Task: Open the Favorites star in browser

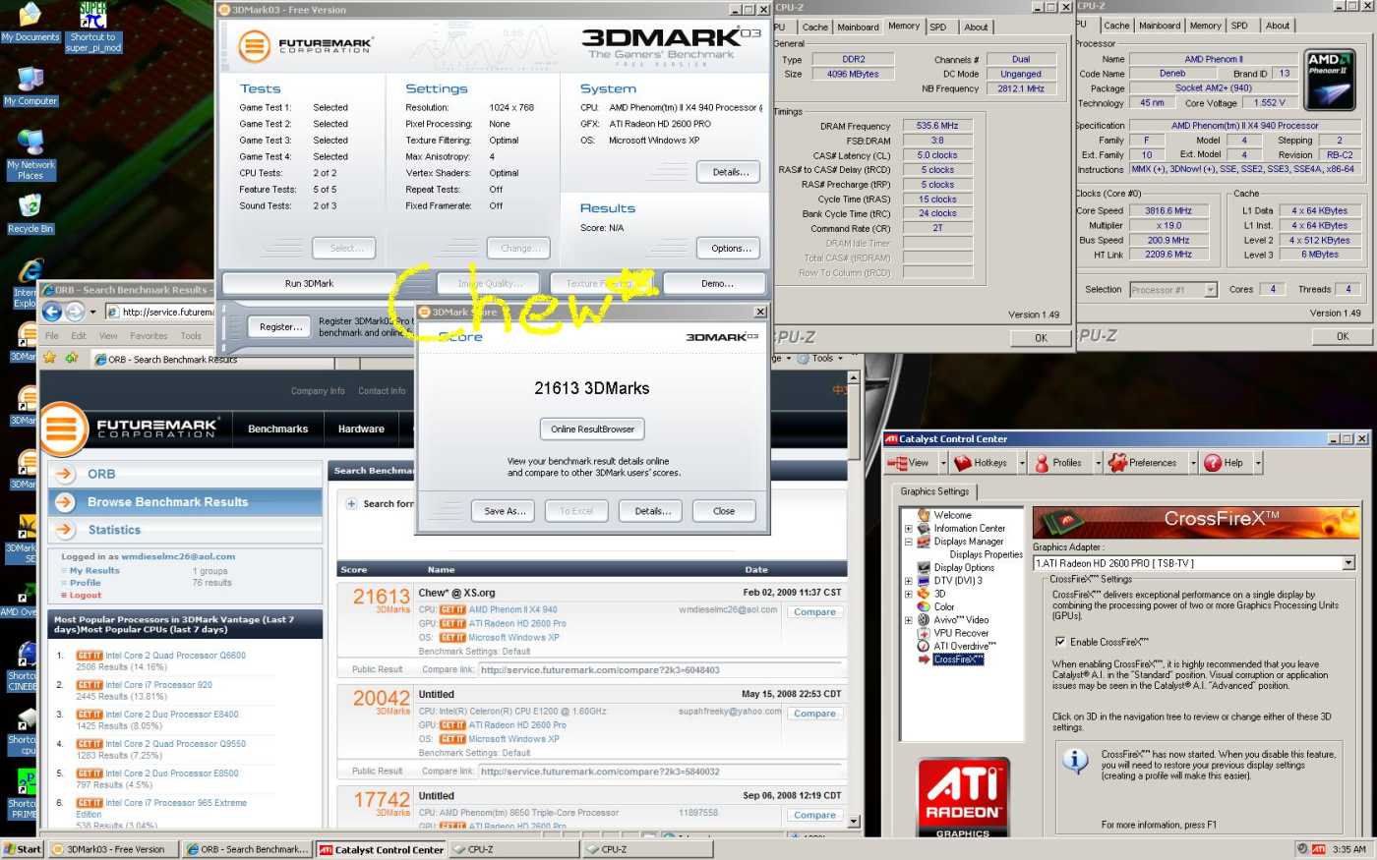Action: [49, 358]
